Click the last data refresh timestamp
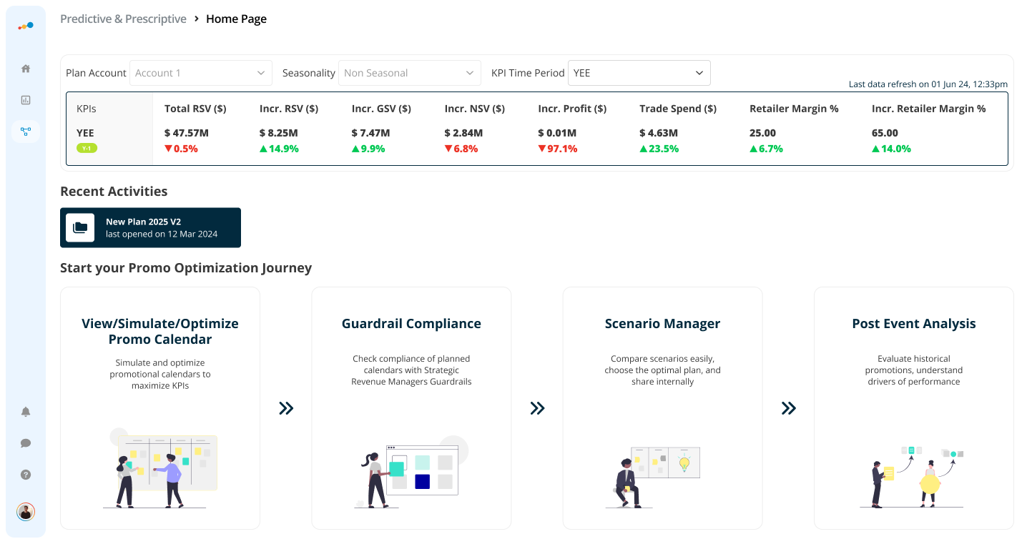This screenshot has height=549, width=1027. click(x=928, y=84)
